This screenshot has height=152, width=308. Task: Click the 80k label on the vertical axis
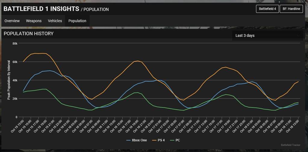pyautogui.click(x=15, y=43)
